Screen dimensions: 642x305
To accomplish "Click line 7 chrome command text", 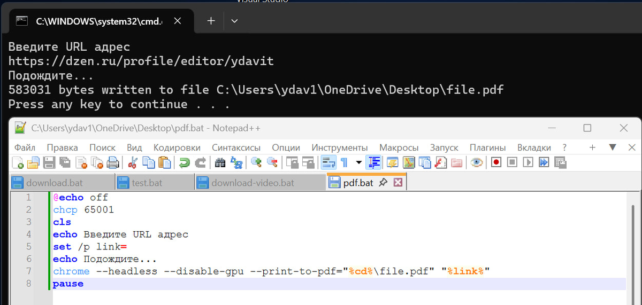I will point(272,271).
